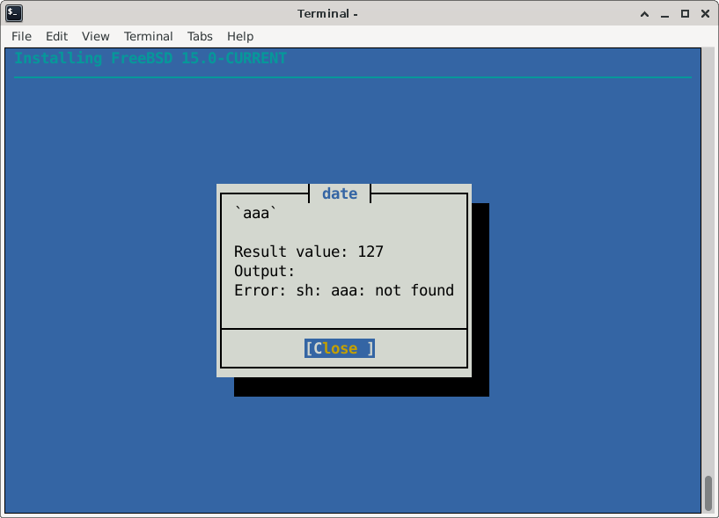The image size is (719, 518).
Task: Click the "Result value: 127" line
Action: (x=308, y=252)
